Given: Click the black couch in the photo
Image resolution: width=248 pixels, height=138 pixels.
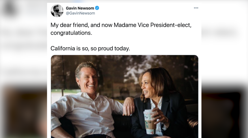Looking at the screenshot, I should pyautogui.click(x=121, y=127).
